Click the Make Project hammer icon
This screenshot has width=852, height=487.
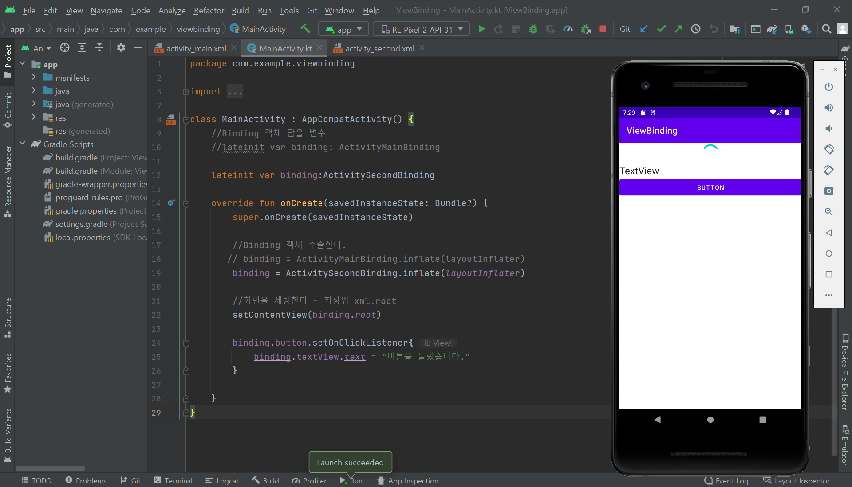pos(305,29)
